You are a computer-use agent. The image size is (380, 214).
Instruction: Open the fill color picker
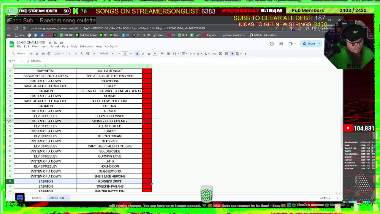click(x=162, y=54)
